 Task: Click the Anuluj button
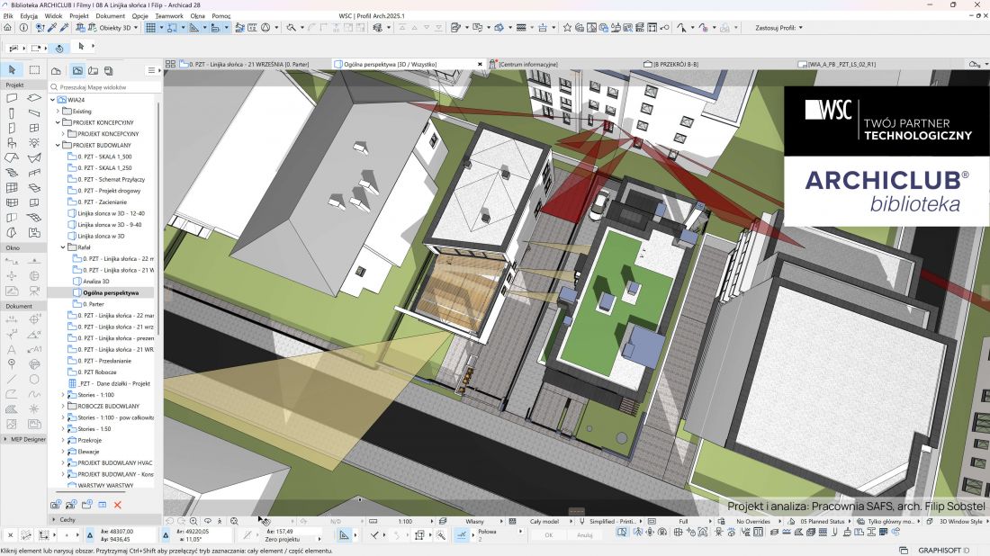pyautogui.click(x=585, y=535)
